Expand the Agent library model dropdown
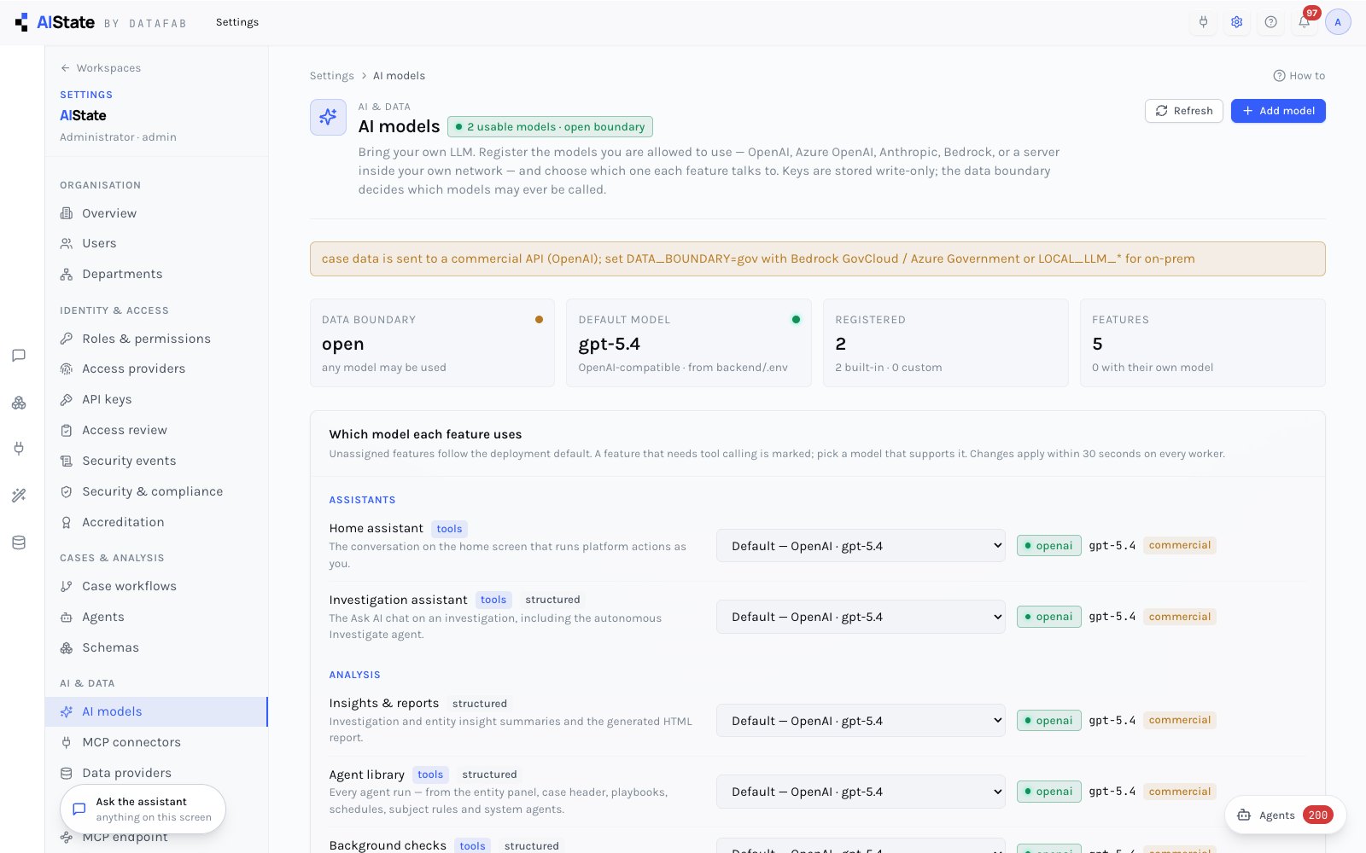The image size is (1366, 853). [x=861, y=792]
